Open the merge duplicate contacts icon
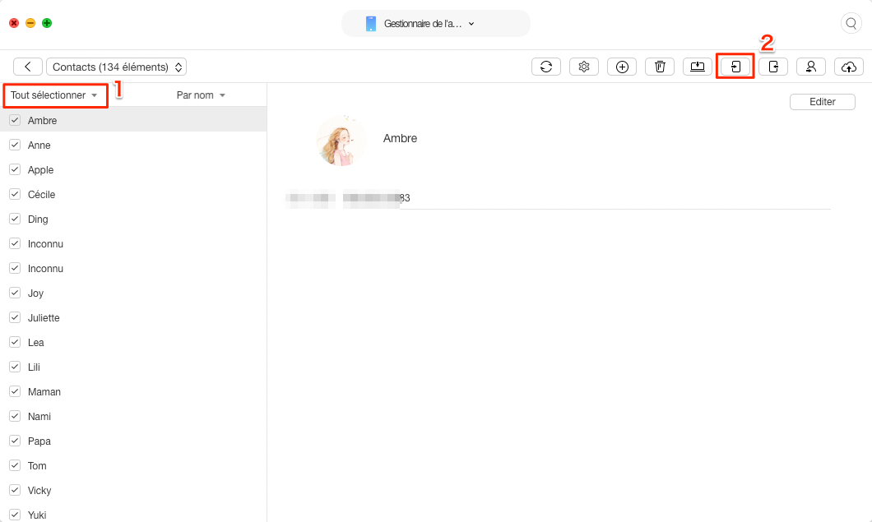 tap(811, 67)
